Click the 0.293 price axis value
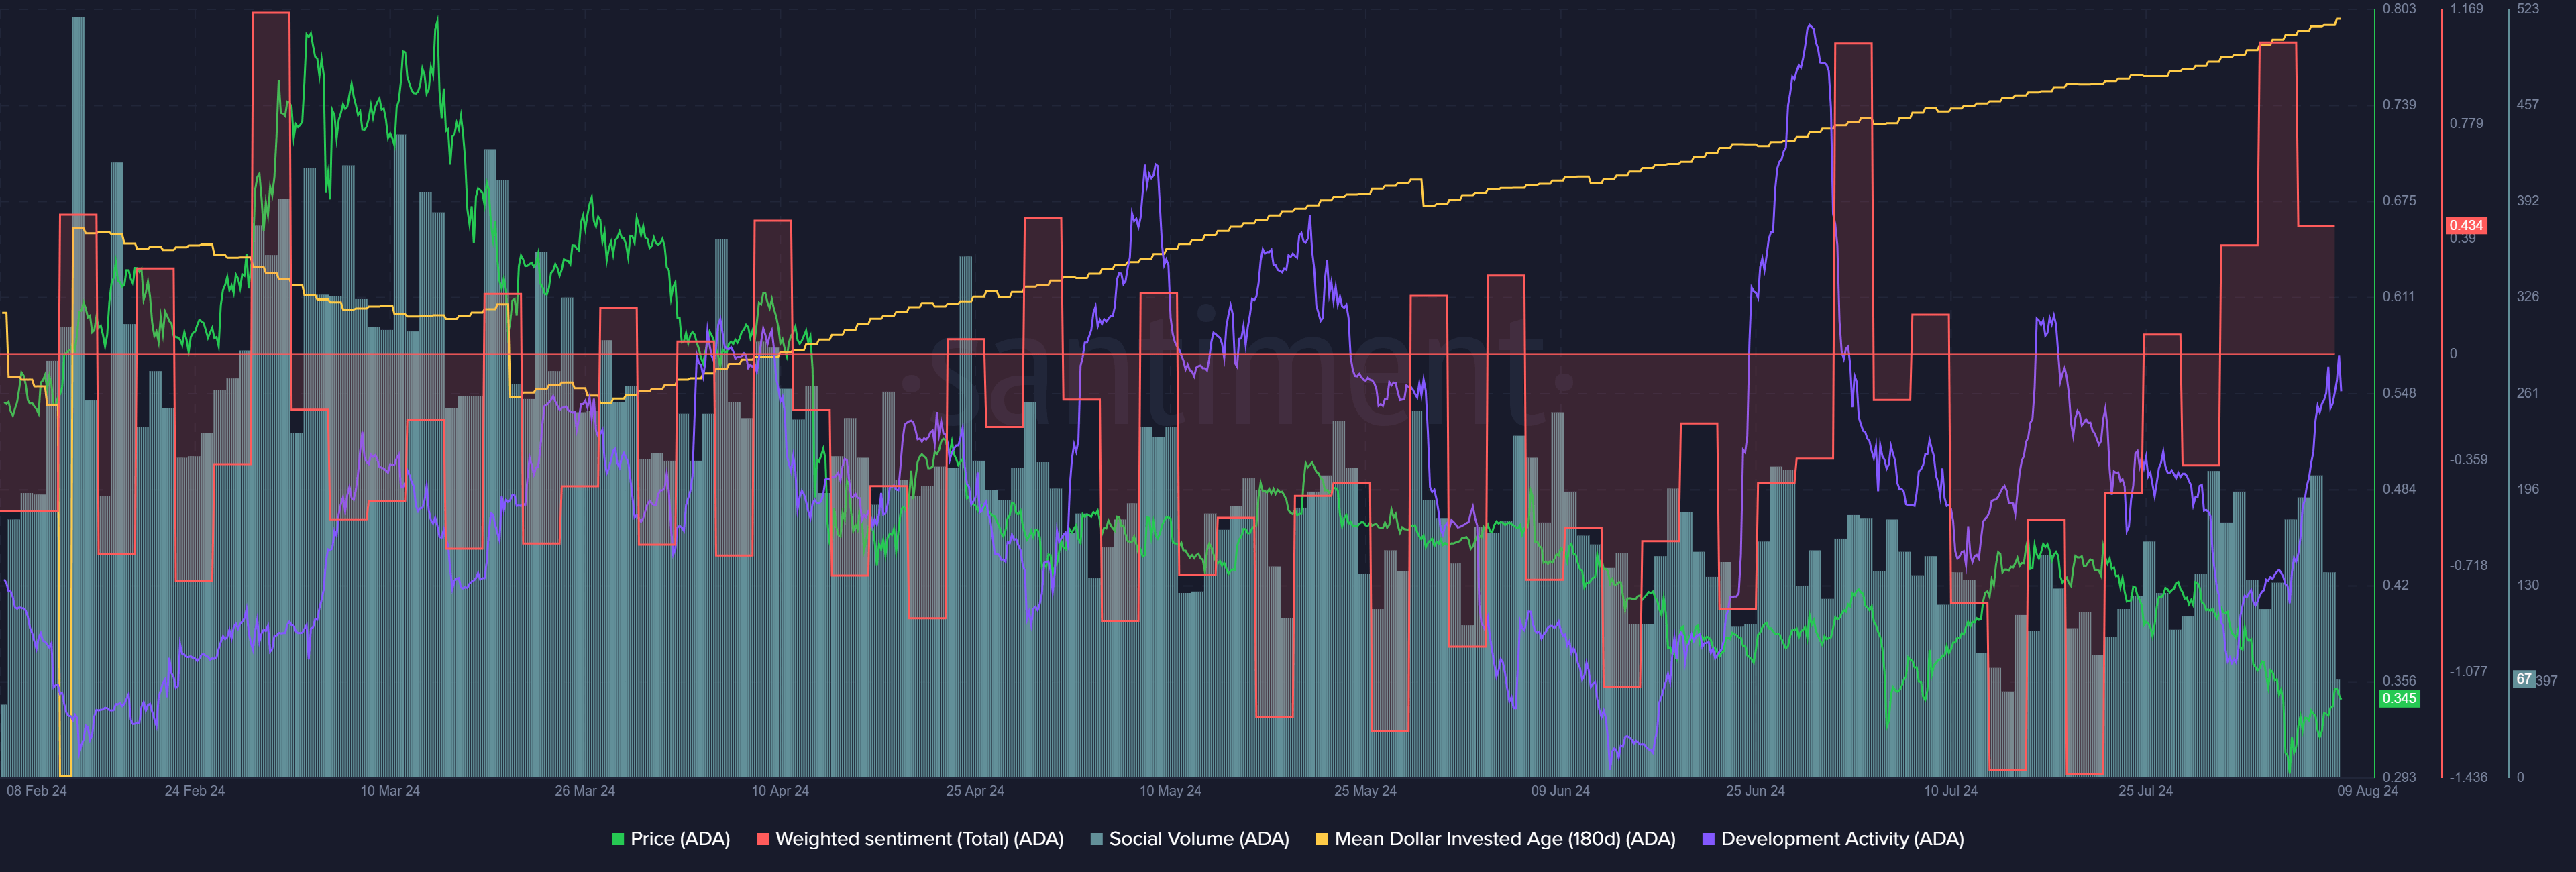Screen dimensions: 2576x872 coord(2399,777)
